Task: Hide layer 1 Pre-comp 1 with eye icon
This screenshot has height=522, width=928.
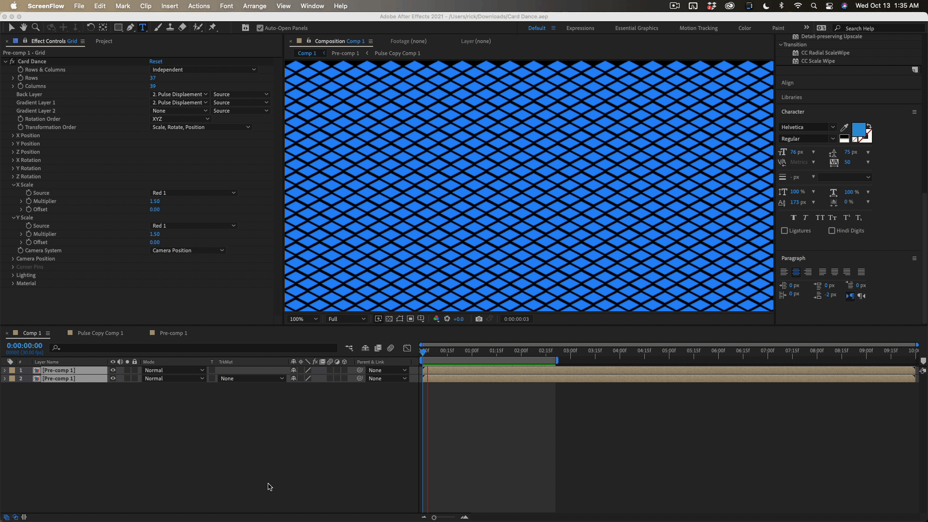Action: coord(113,370)
